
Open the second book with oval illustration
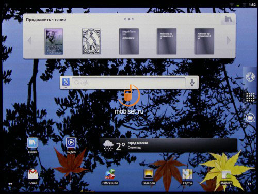click(91, 41)
